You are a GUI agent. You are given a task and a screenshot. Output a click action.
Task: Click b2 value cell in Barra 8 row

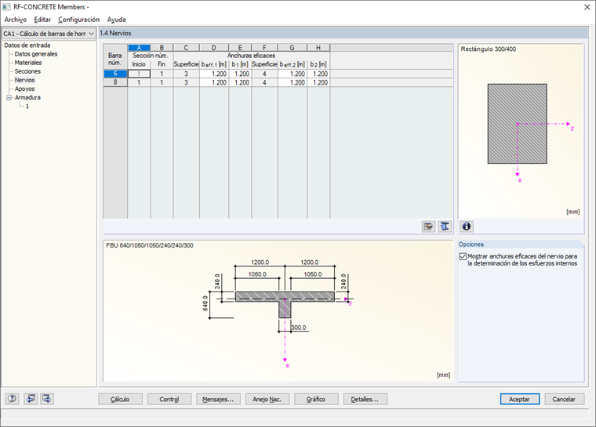click(318, 82)
